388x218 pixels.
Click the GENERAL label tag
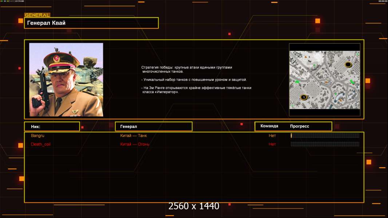tap(37, 15)
